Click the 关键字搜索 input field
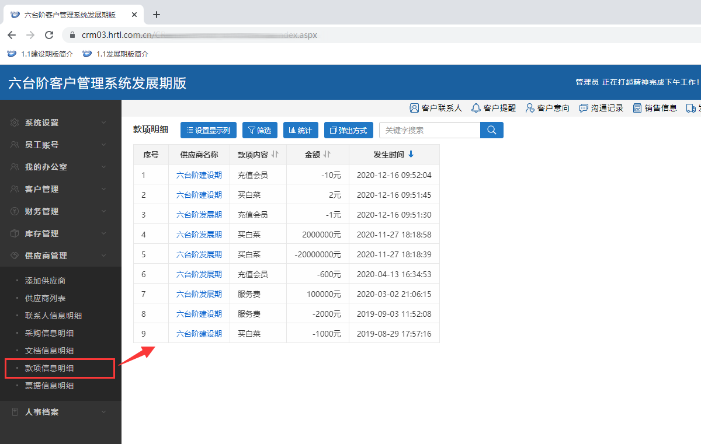The image size is (701, 444). 429,130
